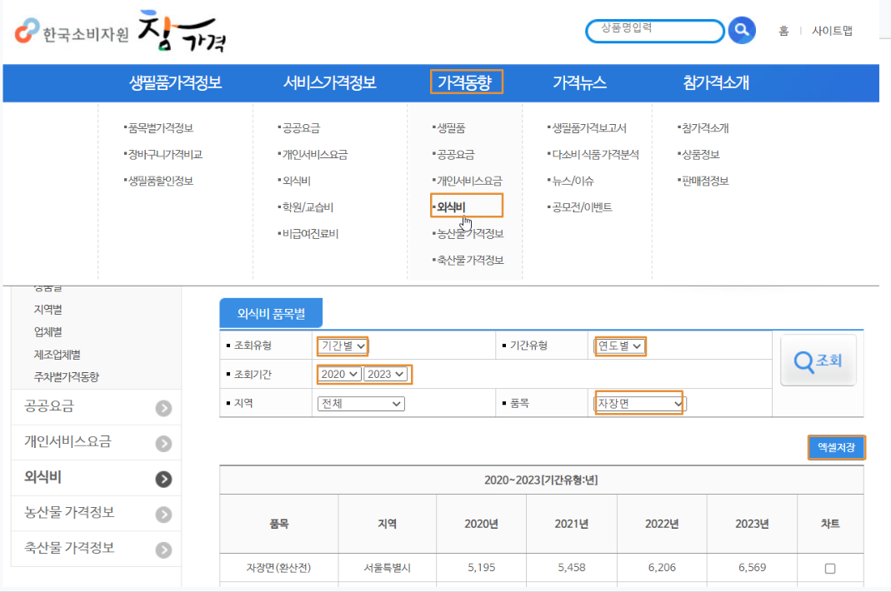The height and width of the screenshot is (592, 891).
Task: Open the 2023 end year dropdown
Action: pos(385,374)
